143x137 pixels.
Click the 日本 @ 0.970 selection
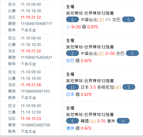(79, 94)
